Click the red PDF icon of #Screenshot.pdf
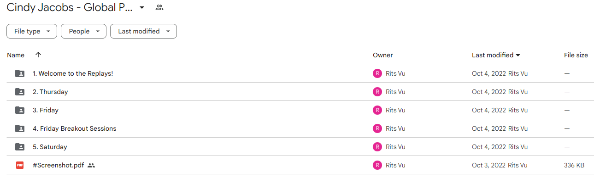 20,165
